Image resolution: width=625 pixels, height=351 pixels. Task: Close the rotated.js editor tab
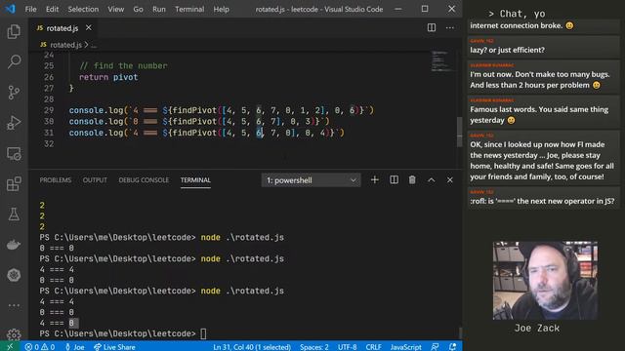89,28
